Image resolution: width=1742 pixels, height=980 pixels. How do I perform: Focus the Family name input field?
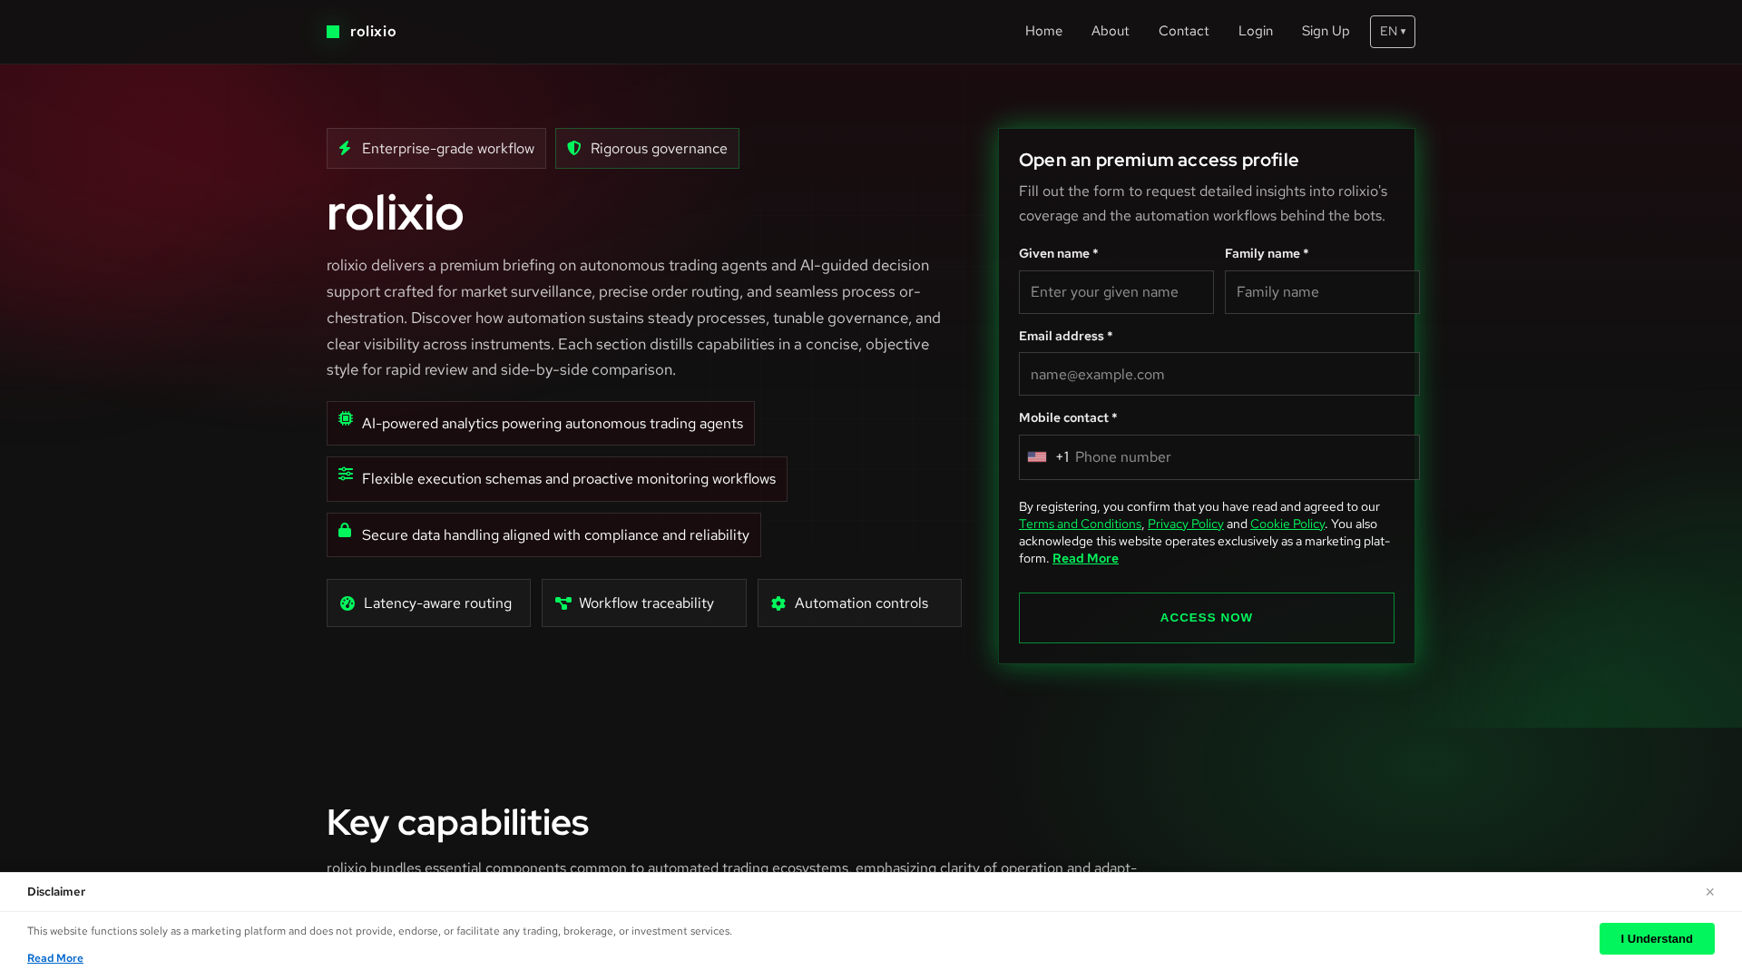tap(1321, 292)
